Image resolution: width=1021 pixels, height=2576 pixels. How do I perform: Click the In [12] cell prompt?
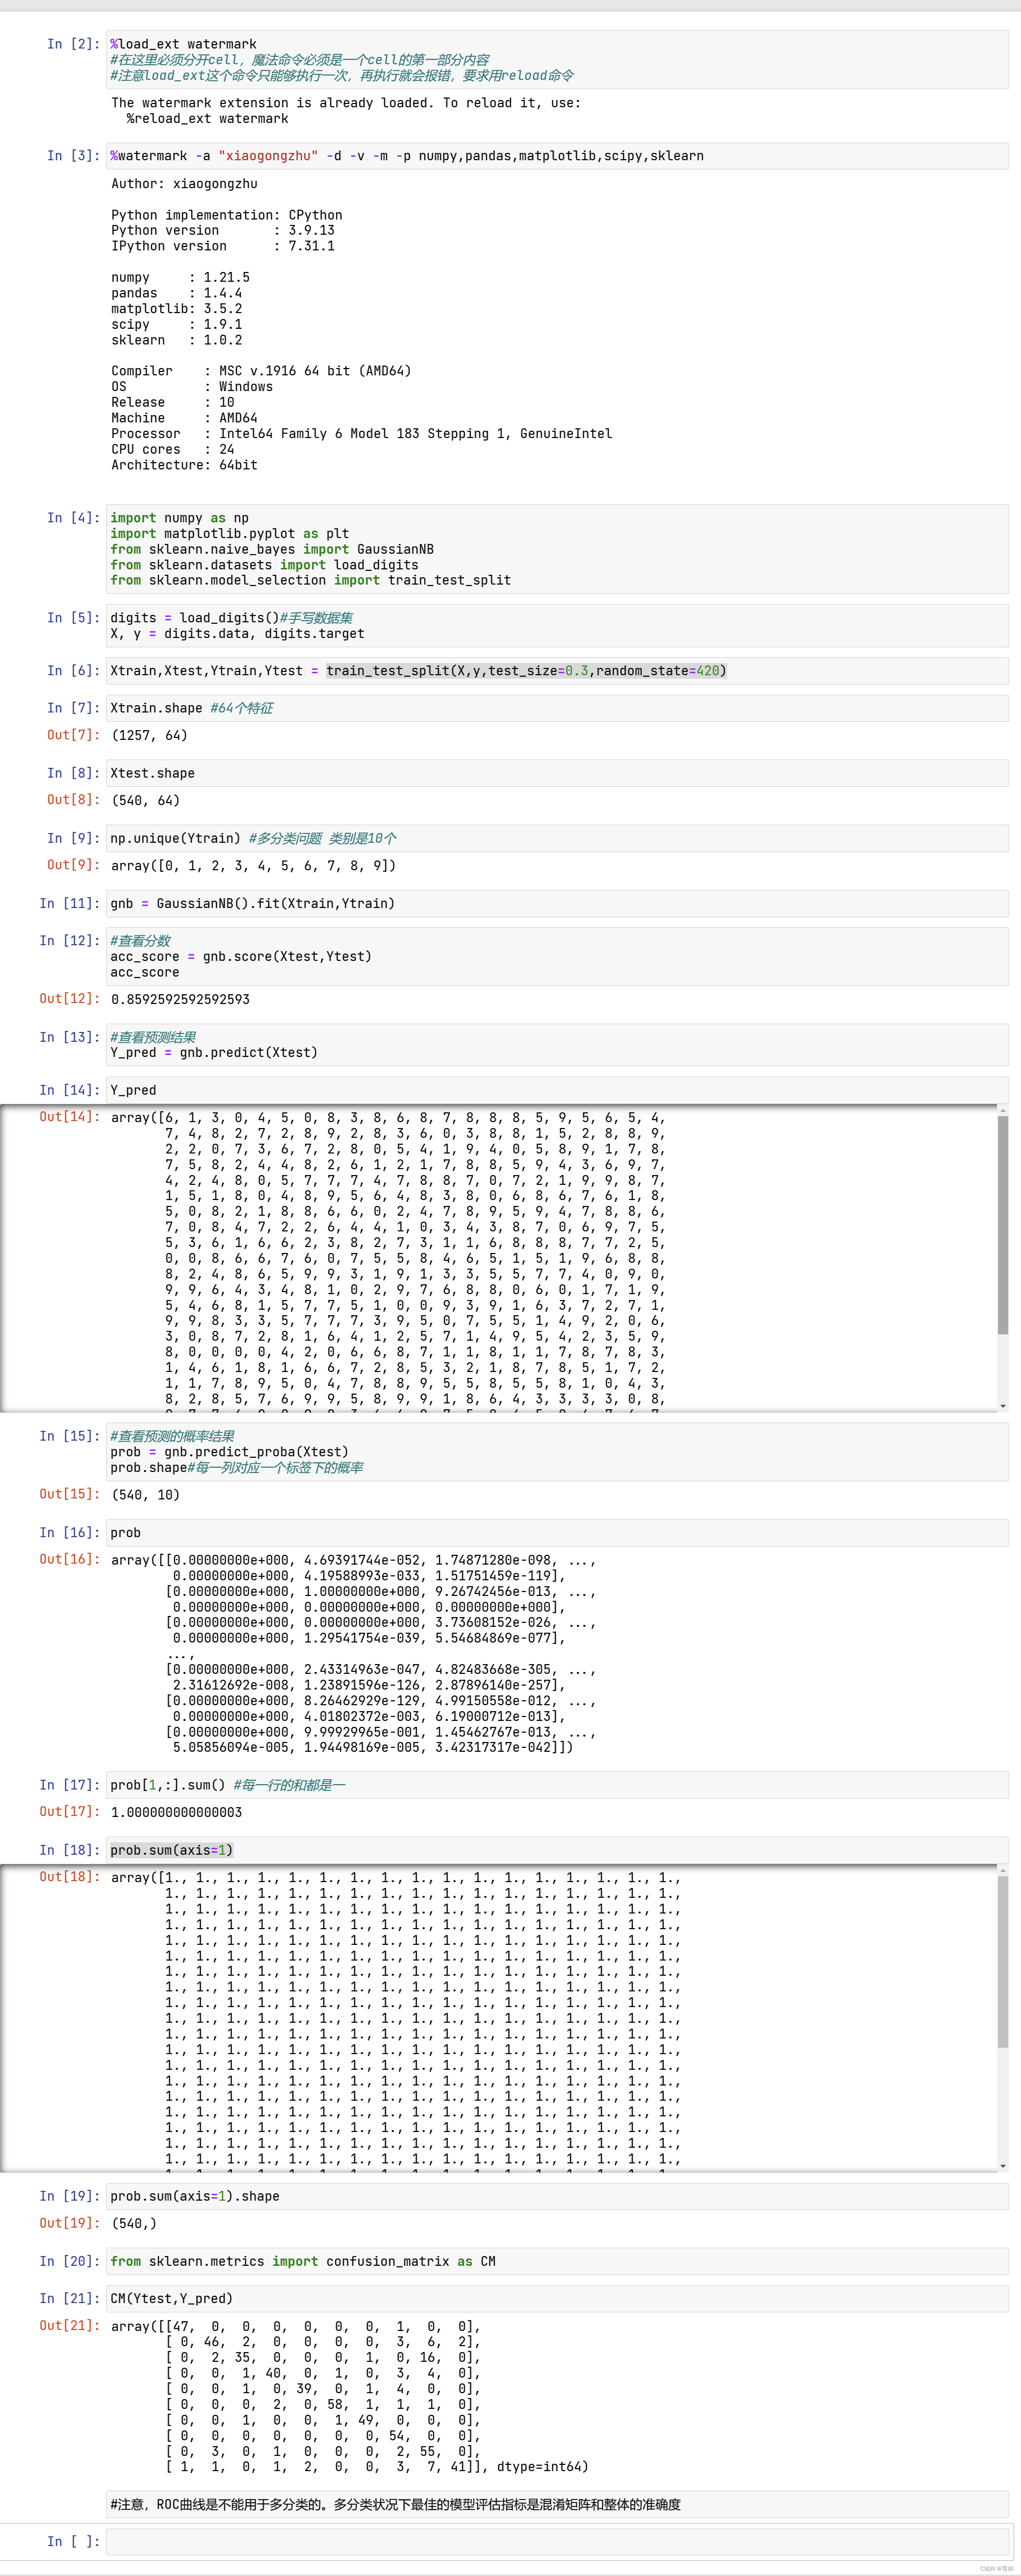pyautogui.click(x=70, y=941)
